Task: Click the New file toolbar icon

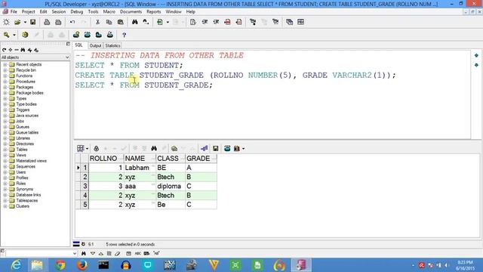Action: pyautogui.click(x=6, y=22)
